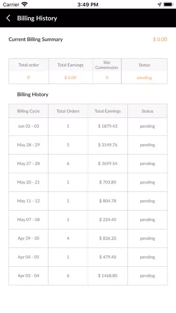This screenshot has width=176, height=313.
Task: Tap the back arrow icon
Action: click(8, 18)
